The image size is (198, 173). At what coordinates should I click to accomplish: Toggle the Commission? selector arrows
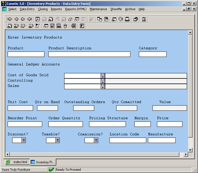coord(96,140)
